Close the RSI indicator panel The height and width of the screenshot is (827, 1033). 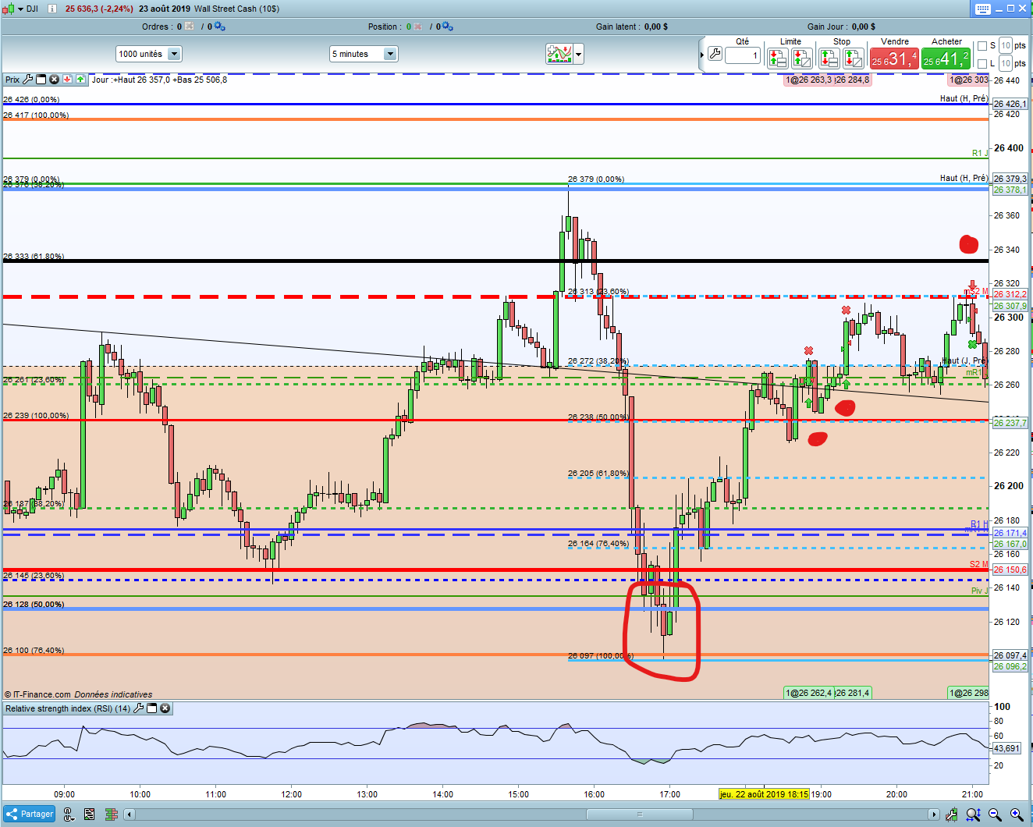coord(165,708)
